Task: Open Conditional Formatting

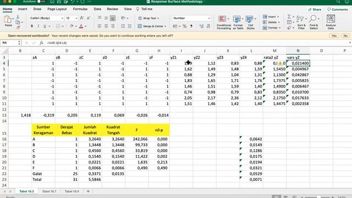Action: coord(224,22)
